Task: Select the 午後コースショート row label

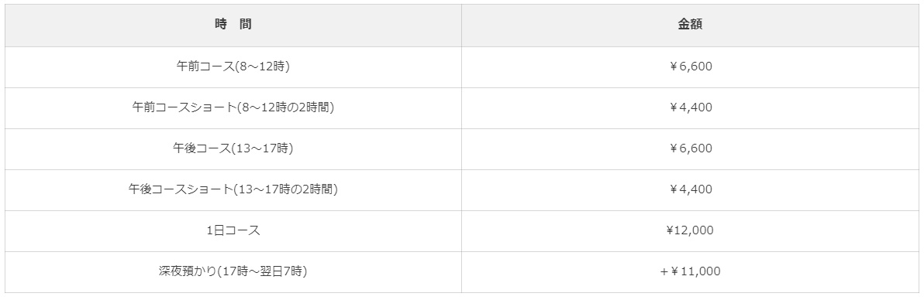Action: click(x=233, y=190)
